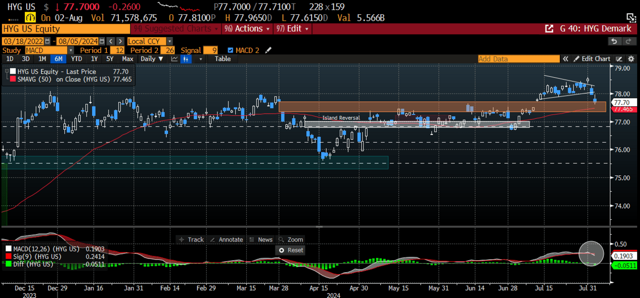Image resolution: width=640 pixels, height=298 pixels.
Task: Click the export window icon at top right
Action: (631, 18)
